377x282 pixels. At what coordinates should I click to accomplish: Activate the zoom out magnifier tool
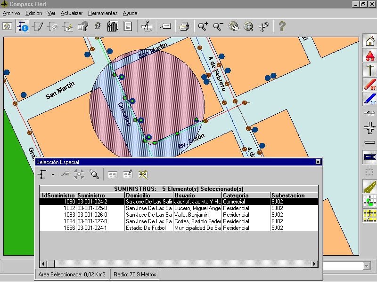218,26
